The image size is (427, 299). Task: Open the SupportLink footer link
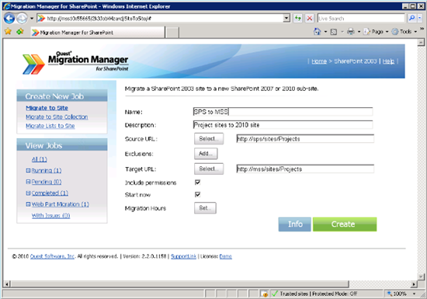click(183, 256)
